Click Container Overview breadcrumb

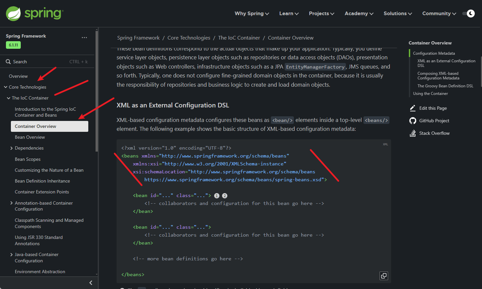tap(291, 38)
